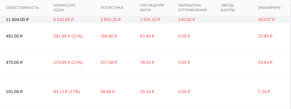Click the Комиссия Ozon column header
This screenshot has width=291, height=109.
pos(64,8)
